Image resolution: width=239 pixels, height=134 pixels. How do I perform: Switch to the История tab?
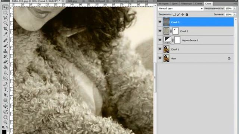tap(164, 3)
